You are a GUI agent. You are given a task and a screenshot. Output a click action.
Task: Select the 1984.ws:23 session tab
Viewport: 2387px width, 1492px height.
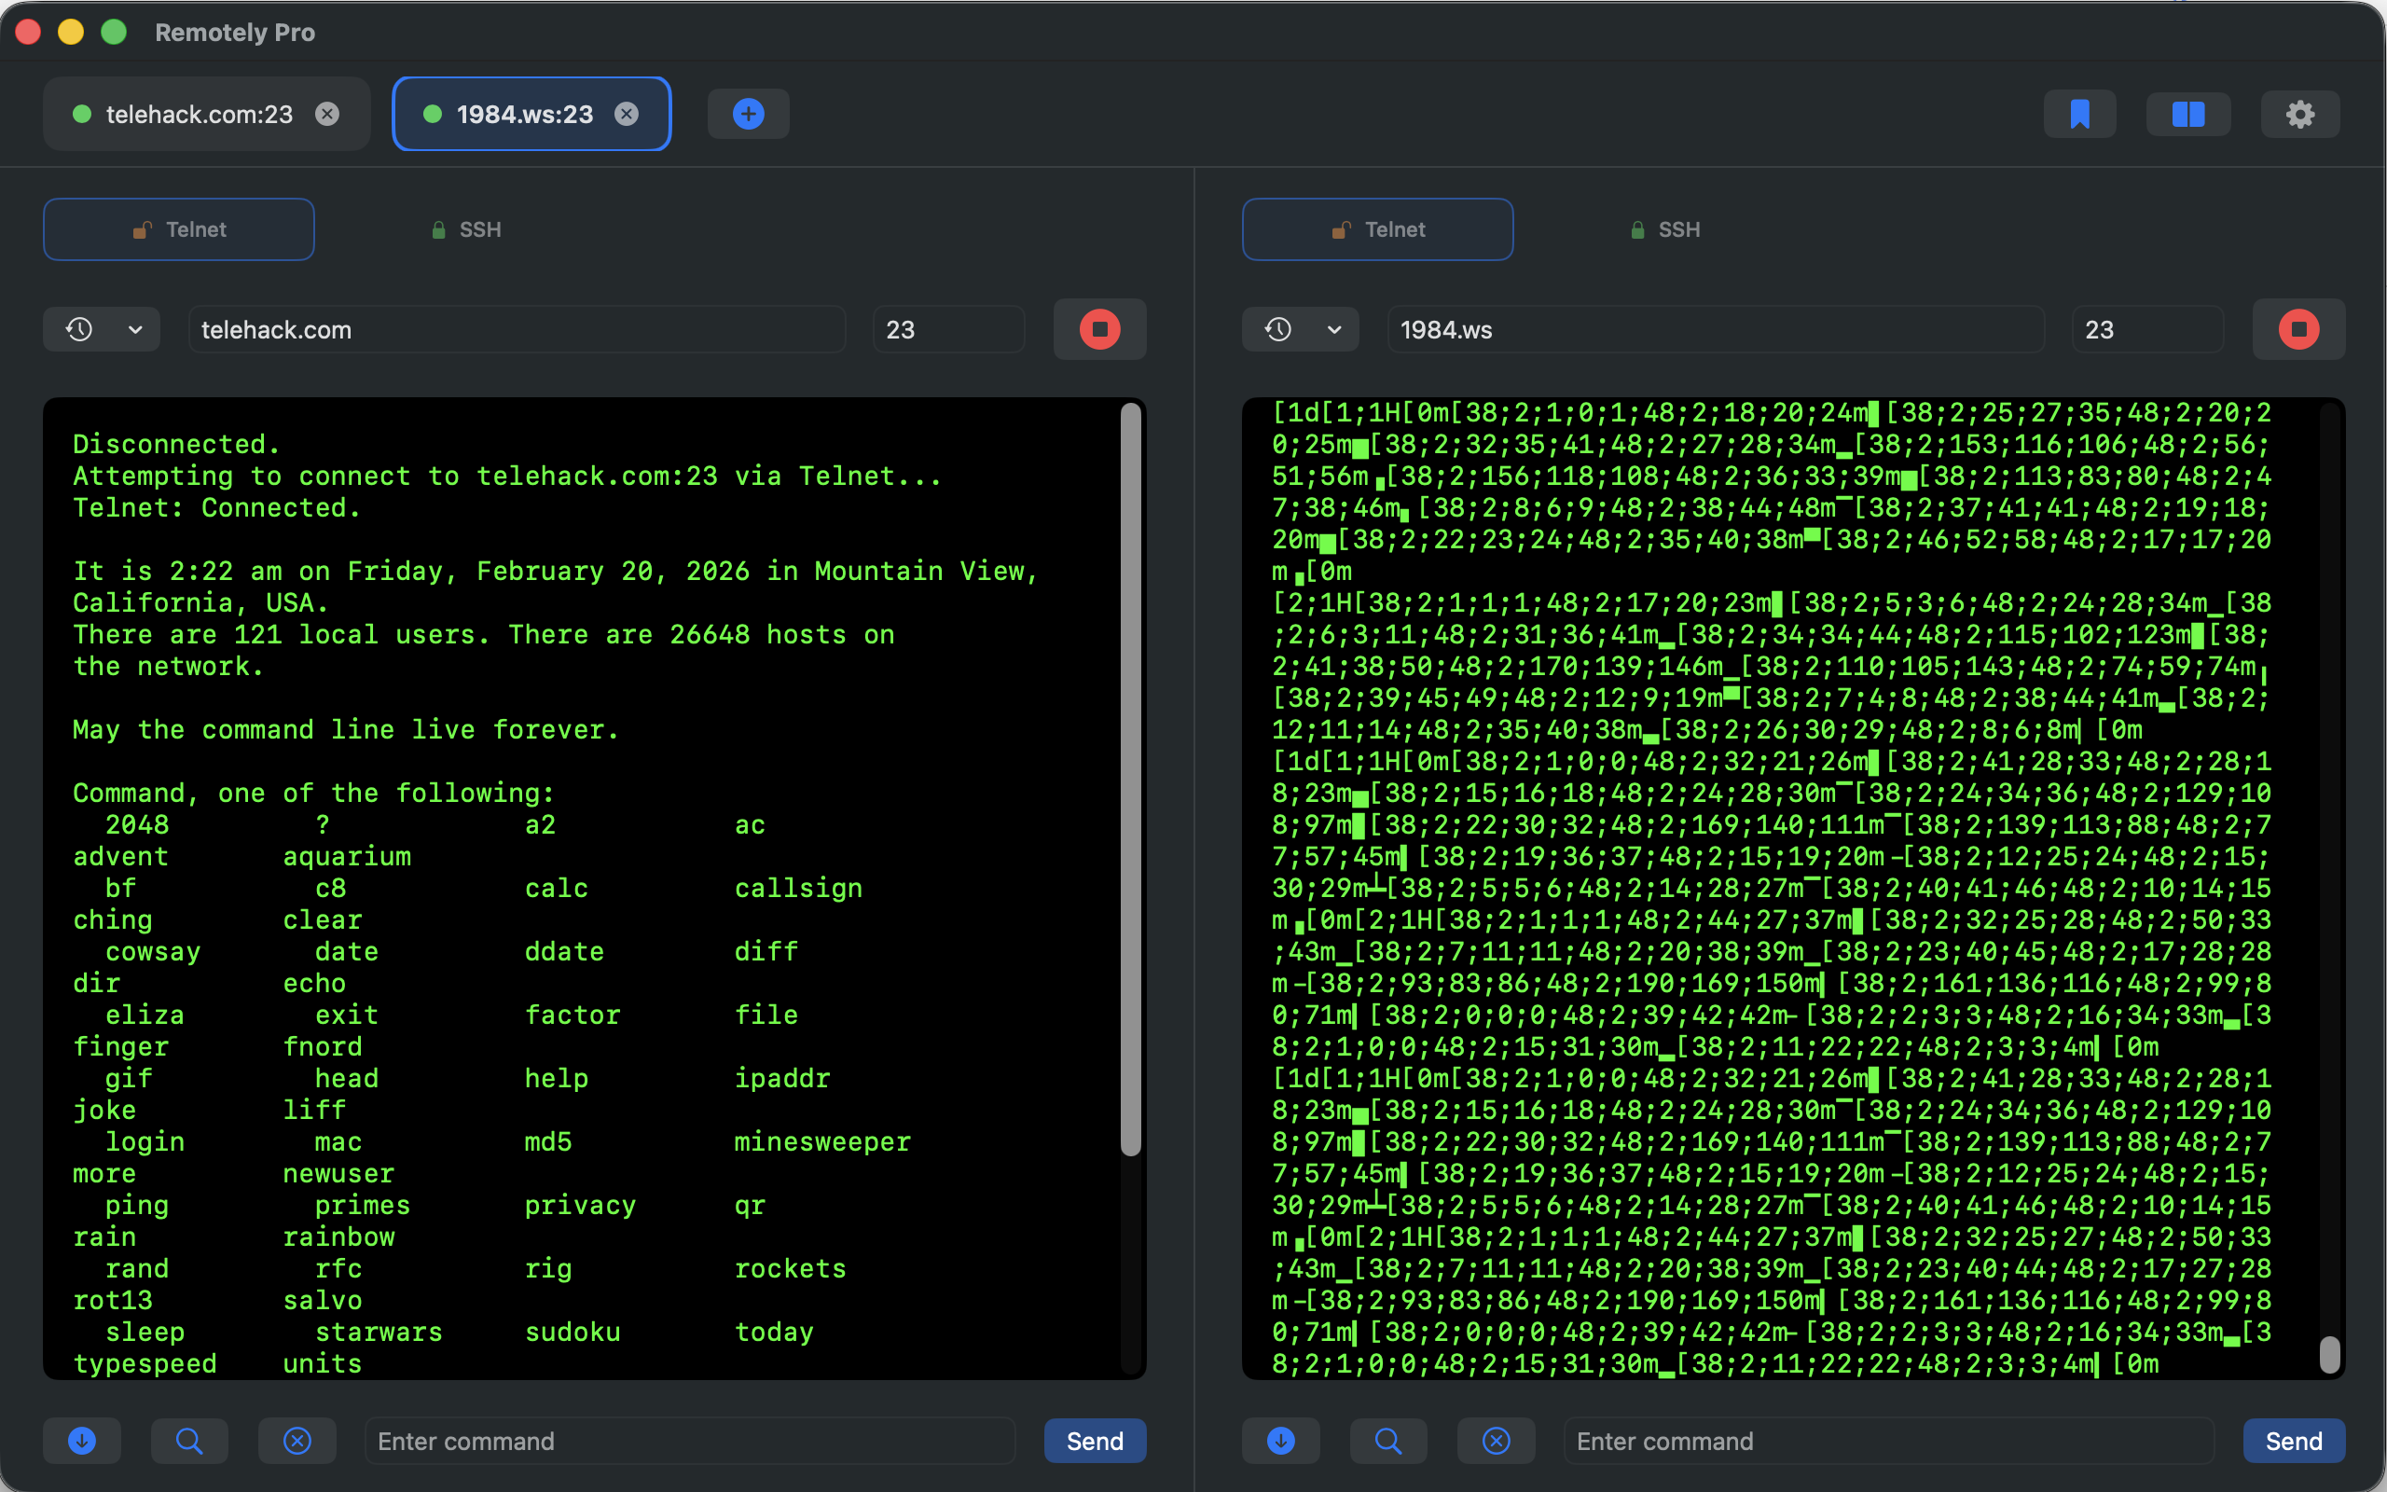click(531, 115)
